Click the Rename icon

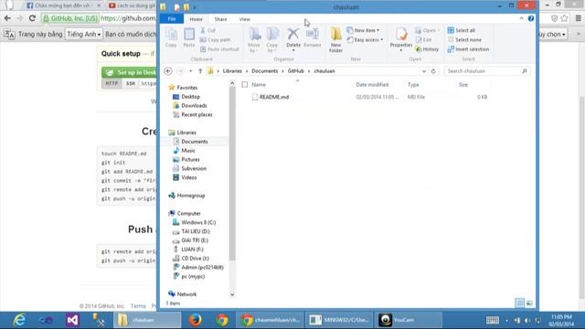[313, 37]
